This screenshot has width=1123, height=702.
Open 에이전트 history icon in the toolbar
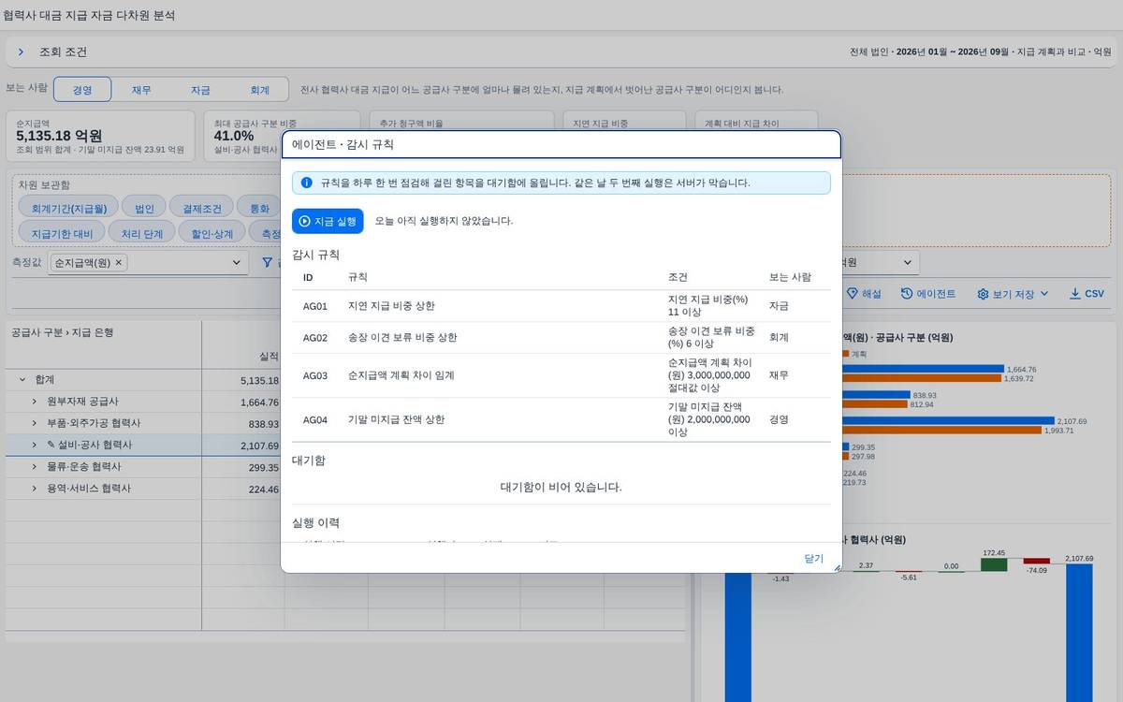pos(907,293)
